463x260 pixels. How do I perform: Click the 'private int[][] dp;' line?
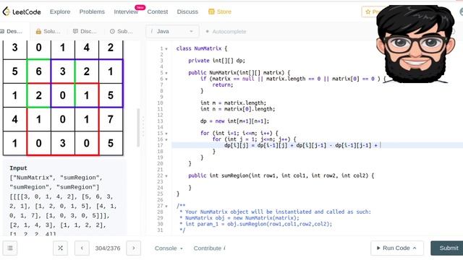click(216, 61)
